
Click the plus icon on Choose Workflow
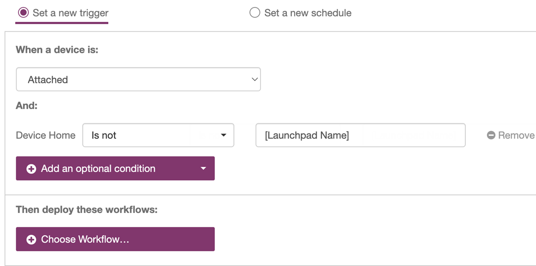click(31, 240)
